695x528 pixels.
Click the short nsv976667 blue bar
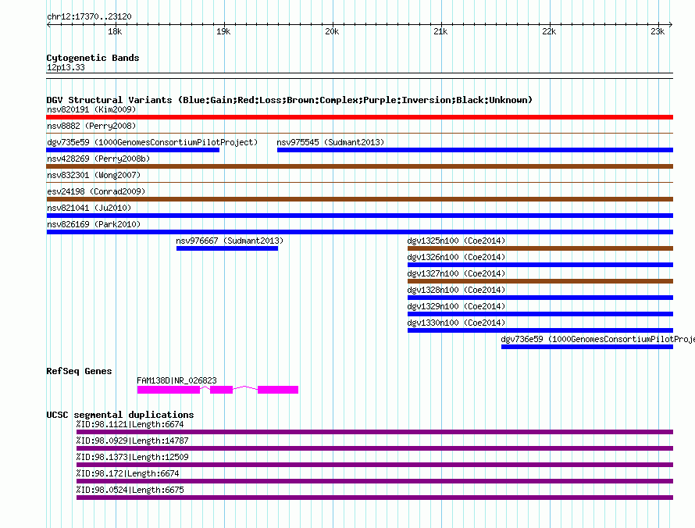coord(227,248)
